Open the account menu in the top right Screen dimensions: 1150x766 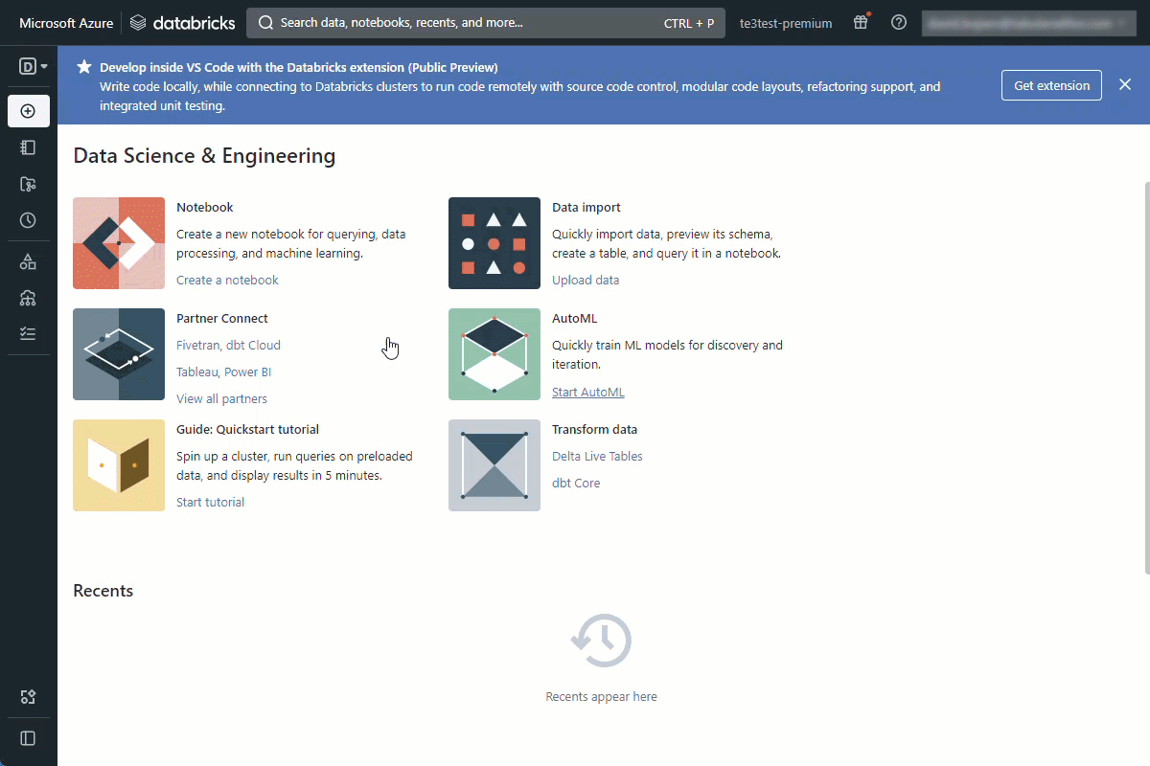(x=1028, y=22)
